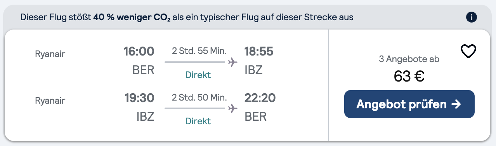Screen dimensions: 496x146
Task: Click the return Ryanair airline label
Action: [x=50, y=101]
